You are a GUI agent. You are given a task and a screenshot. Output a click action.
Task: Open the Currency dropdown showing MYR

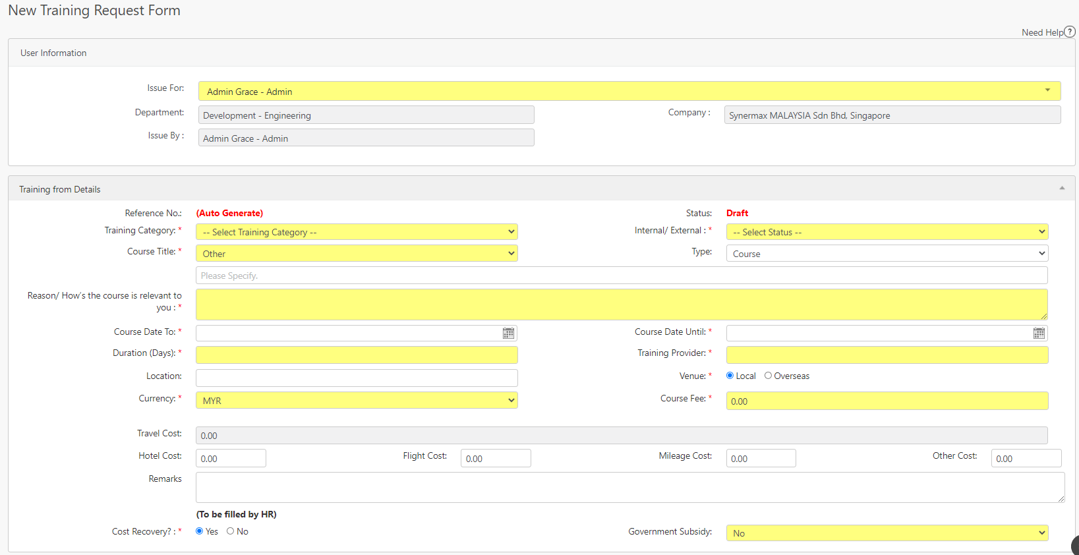(x=357, y=400)
